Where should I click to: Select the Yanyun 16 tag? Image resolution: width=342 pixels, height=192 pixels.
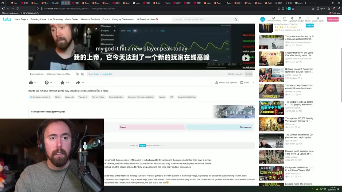pos(83,97)
